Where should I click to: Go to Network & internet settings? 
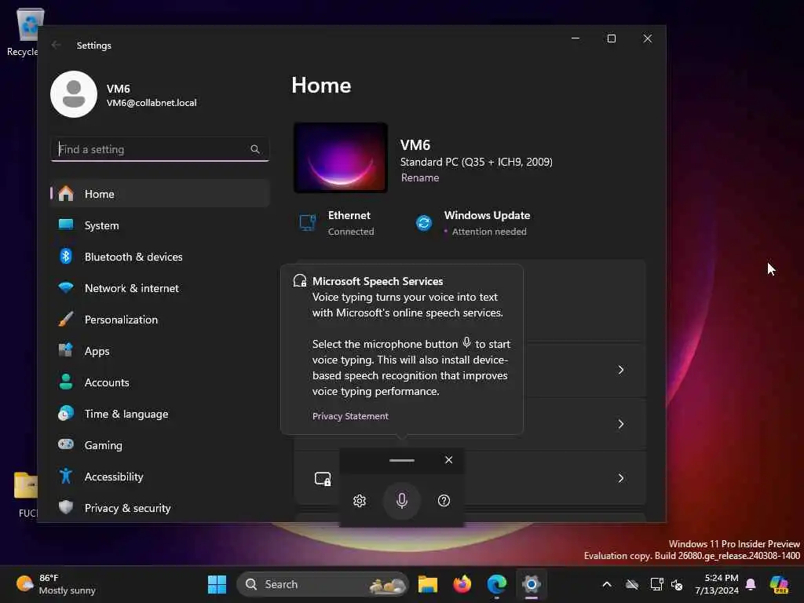coord(160,288)
